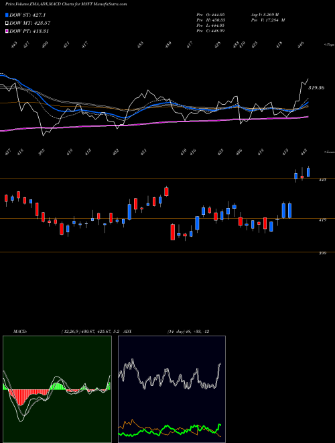Click the 448 price level label

click(x=322, y=179)
